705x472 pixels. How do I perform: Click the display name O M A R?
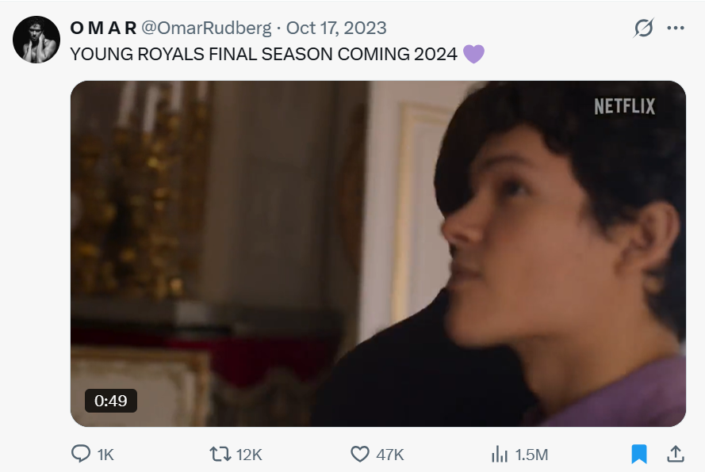[103, 29]
